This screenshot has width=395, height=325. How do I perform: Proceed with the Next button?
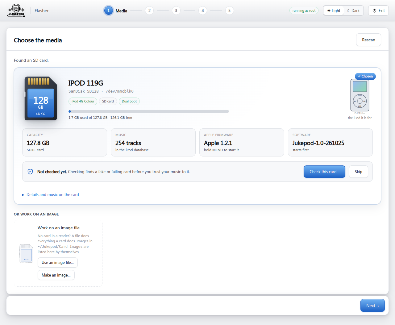pyautogui.click(x=372, y=306)
